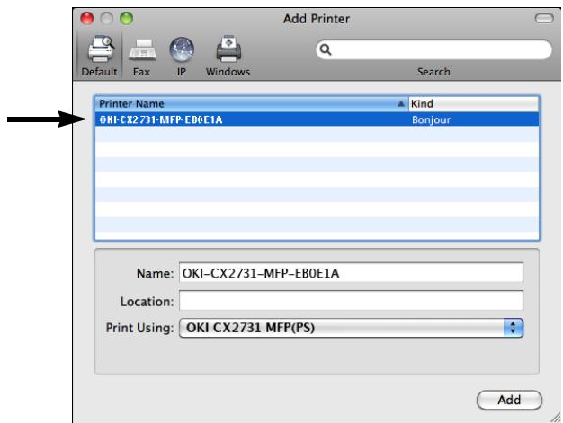Edit the Name text field
This screenshot has width=563, height=423.
tap(351, 273)
